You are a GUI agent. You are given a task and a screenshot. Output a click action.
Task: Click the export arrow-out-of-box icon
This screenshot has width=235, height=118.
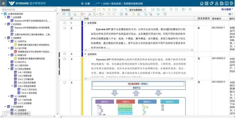pos(176,9)
